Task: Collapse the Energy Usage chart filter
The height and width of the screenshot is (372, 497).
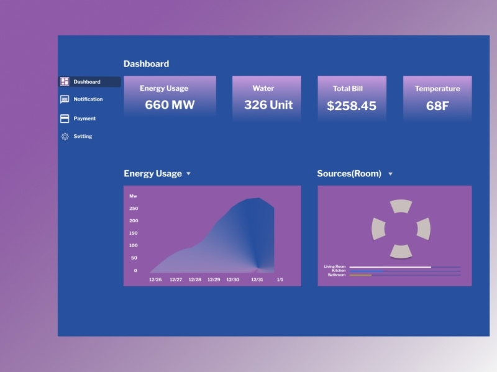Action: click(189, 174)
